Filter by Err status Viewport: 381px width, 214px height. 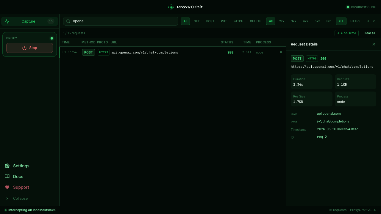[329, 21]
